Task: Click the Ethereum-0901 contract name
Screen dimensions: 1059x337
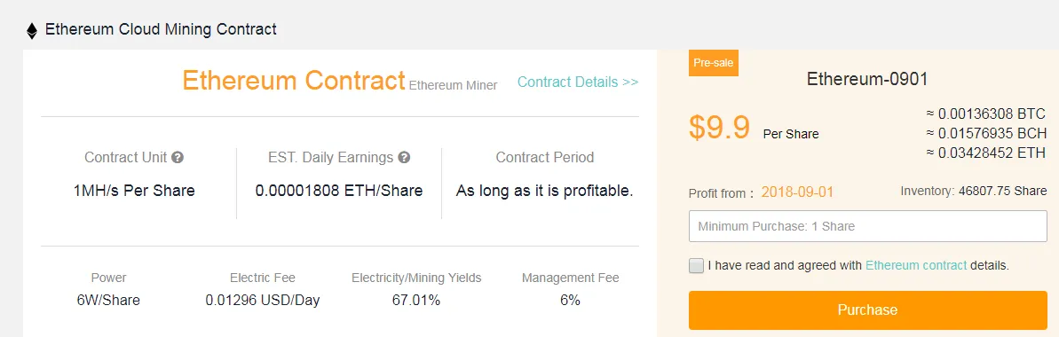Action: [867, 79]
